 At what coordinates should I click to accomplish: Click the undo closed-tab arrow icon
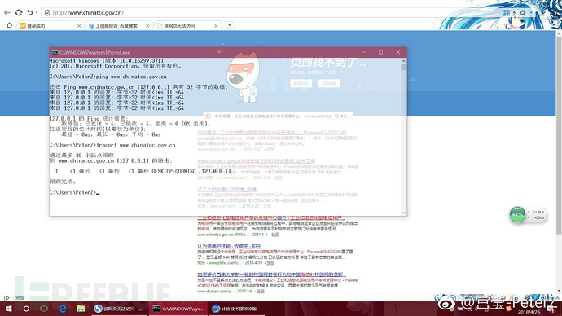(30, 12)
